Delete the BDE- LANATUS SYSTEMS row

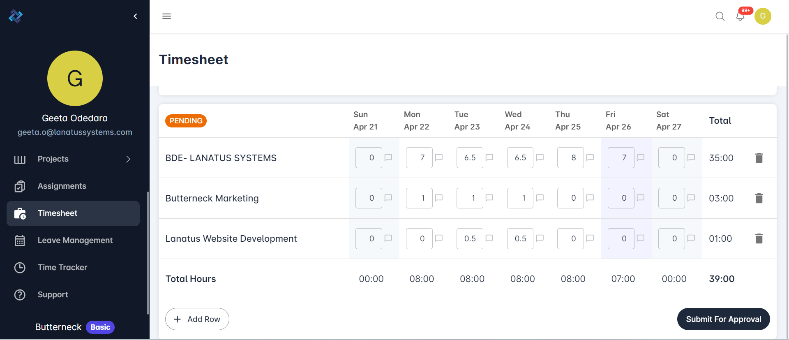(759, 158)
